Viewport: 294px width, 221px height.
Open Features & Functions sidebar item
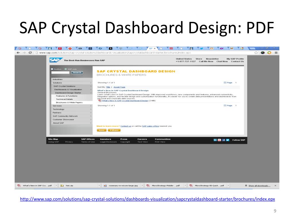coord(67,96)
